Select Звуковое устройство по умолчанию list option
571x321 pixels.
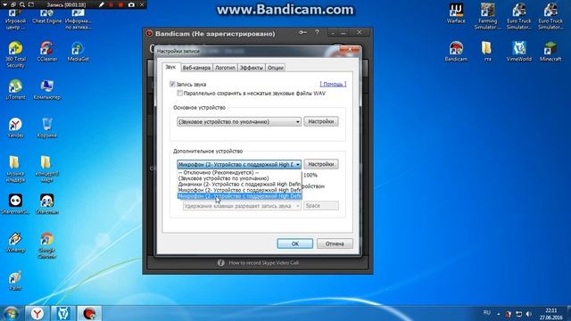pos(239,178)
